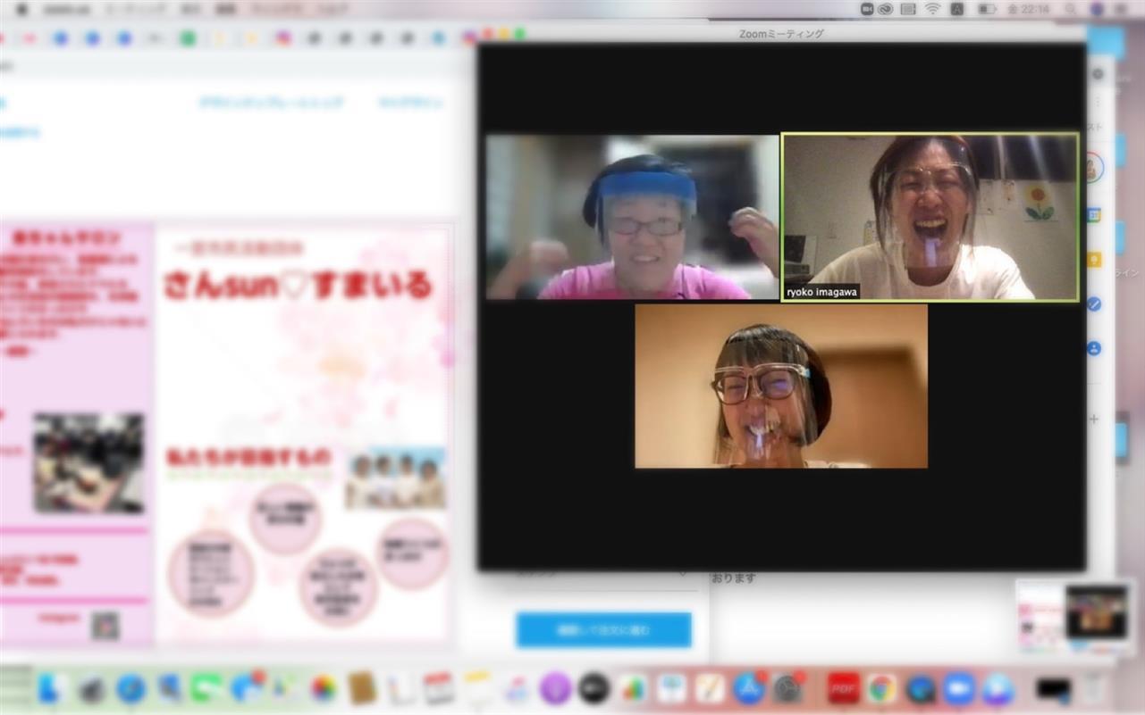Open Spotlight search magnifier icon
Image resolution: width=1145 pixels, height=715 pixels.
coord(1070,9)
